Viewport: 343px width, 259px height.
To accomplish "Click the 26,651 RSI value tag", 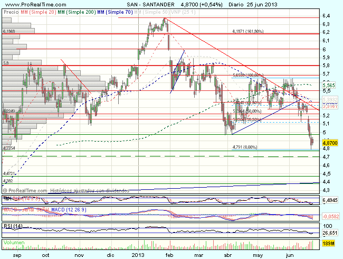I will click(x=330, y=232).
